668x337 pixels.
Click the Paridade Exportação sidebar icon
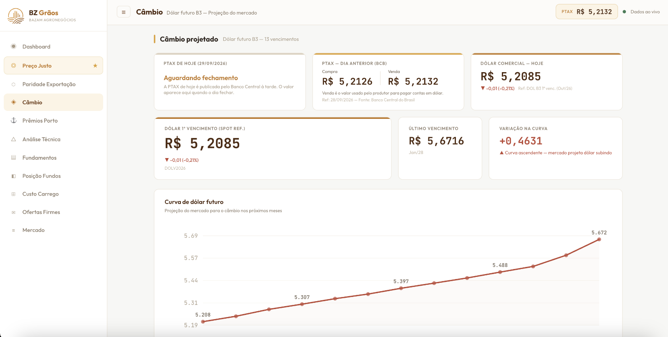(13, 84)
